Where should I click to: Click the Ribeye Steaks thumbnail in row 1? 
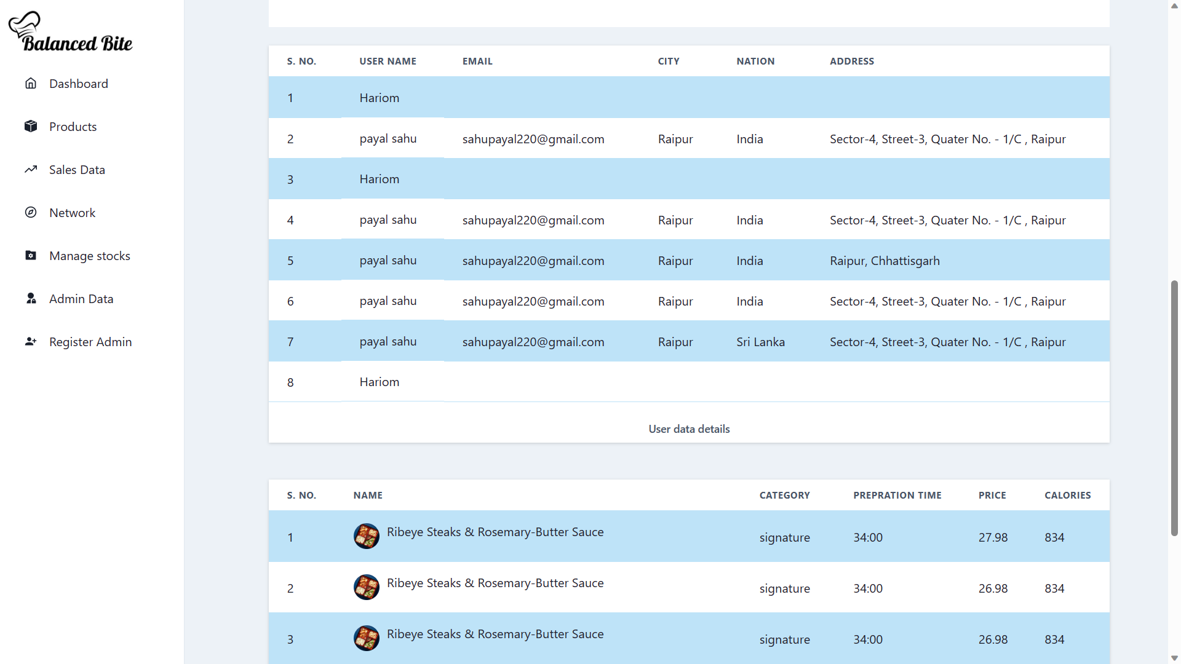[x=367, y=536]
